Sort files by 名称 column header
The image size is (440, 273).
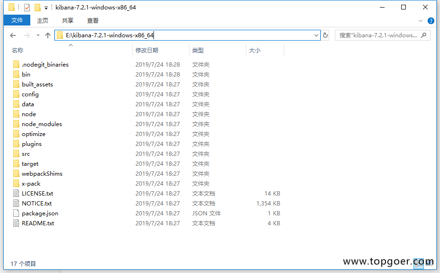coord(18,50)
